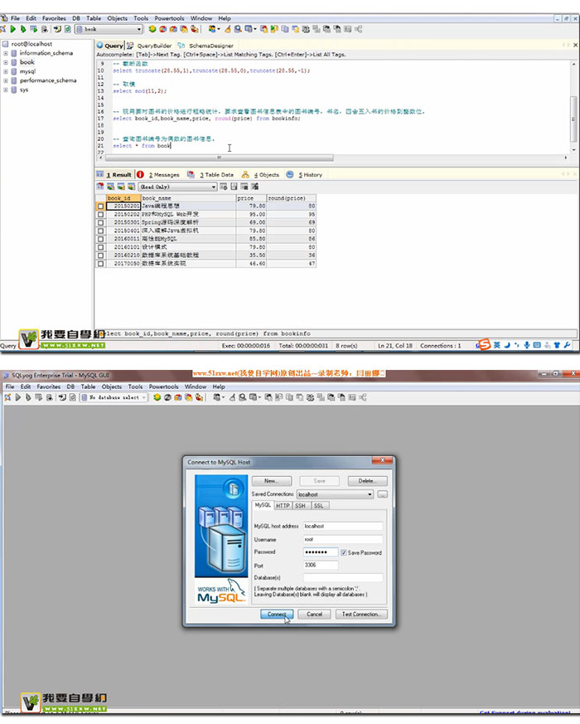This screenshot has height=724, width=580.
Task: Toggle the Save Password checkbox
Action: click(343, 552)
